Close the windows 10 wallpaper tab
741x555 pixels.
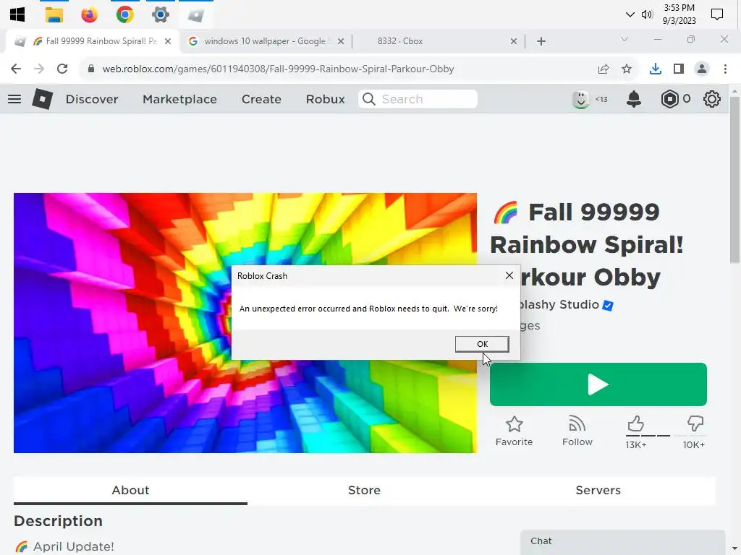[341, 41]
